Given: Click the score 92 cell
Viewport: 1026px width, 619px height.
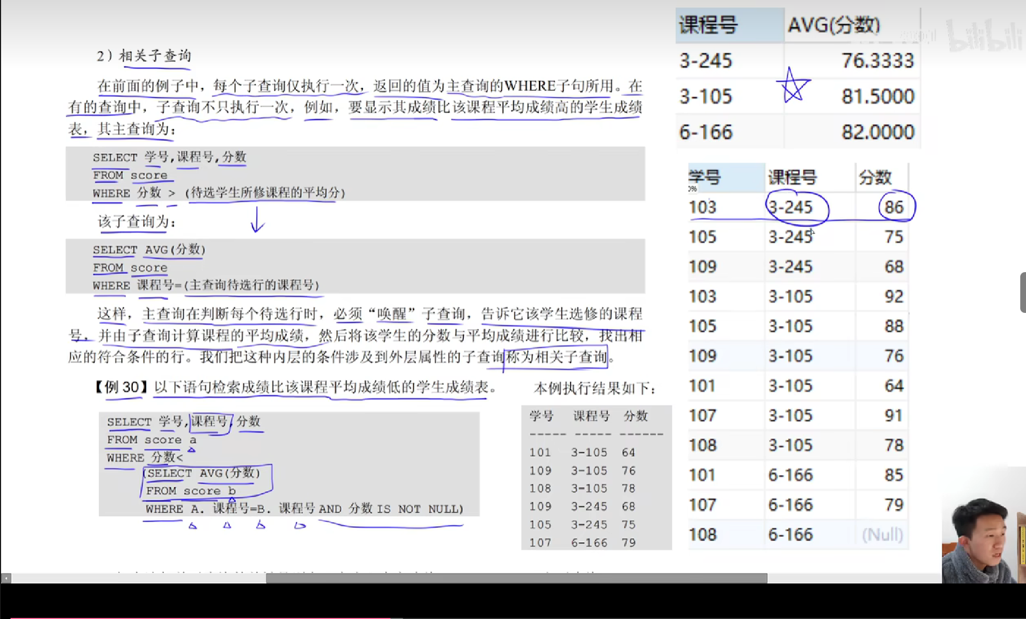Looking at the screenshot, I should tap(893, 297).
